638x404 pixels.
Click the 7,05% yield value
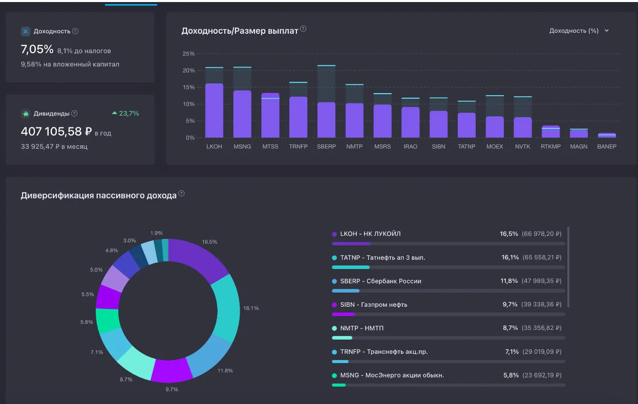coord(37,50)
